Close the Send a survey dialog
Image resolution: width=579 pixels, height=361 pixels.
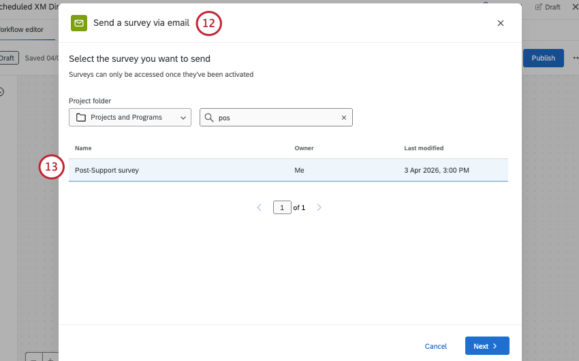[x=501, y=23]
